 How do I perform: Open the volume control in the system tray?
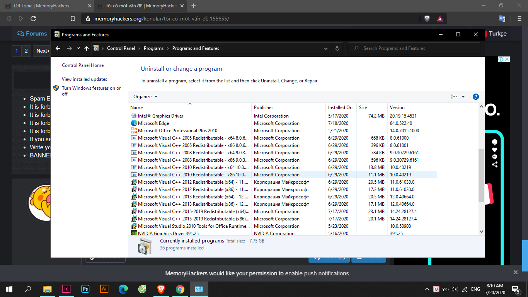[455, 289]
